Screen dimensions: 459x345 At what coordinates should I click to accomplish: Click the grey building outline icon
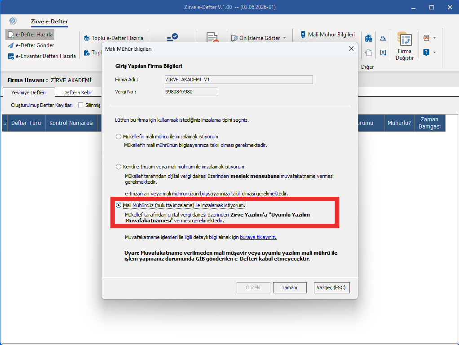pyautogui.click(x=369, y=53)
